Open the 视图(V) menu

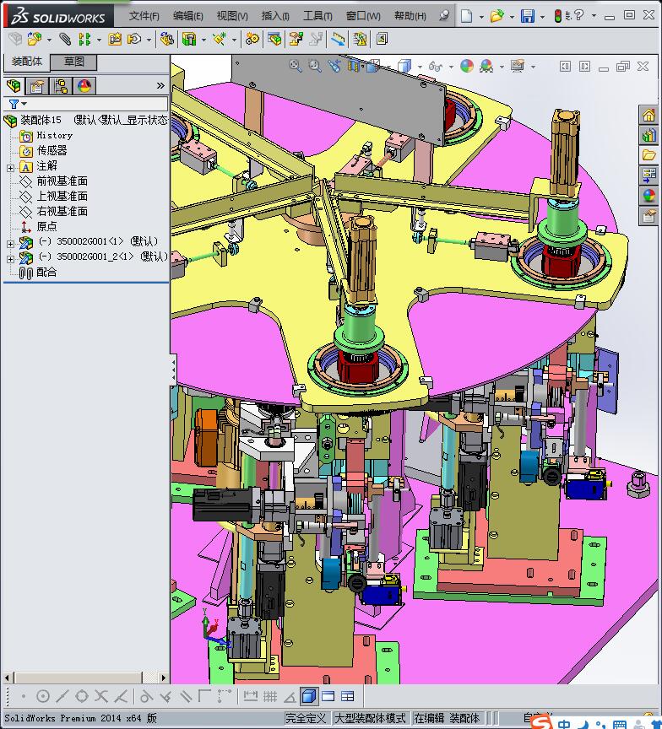(232, 16)
